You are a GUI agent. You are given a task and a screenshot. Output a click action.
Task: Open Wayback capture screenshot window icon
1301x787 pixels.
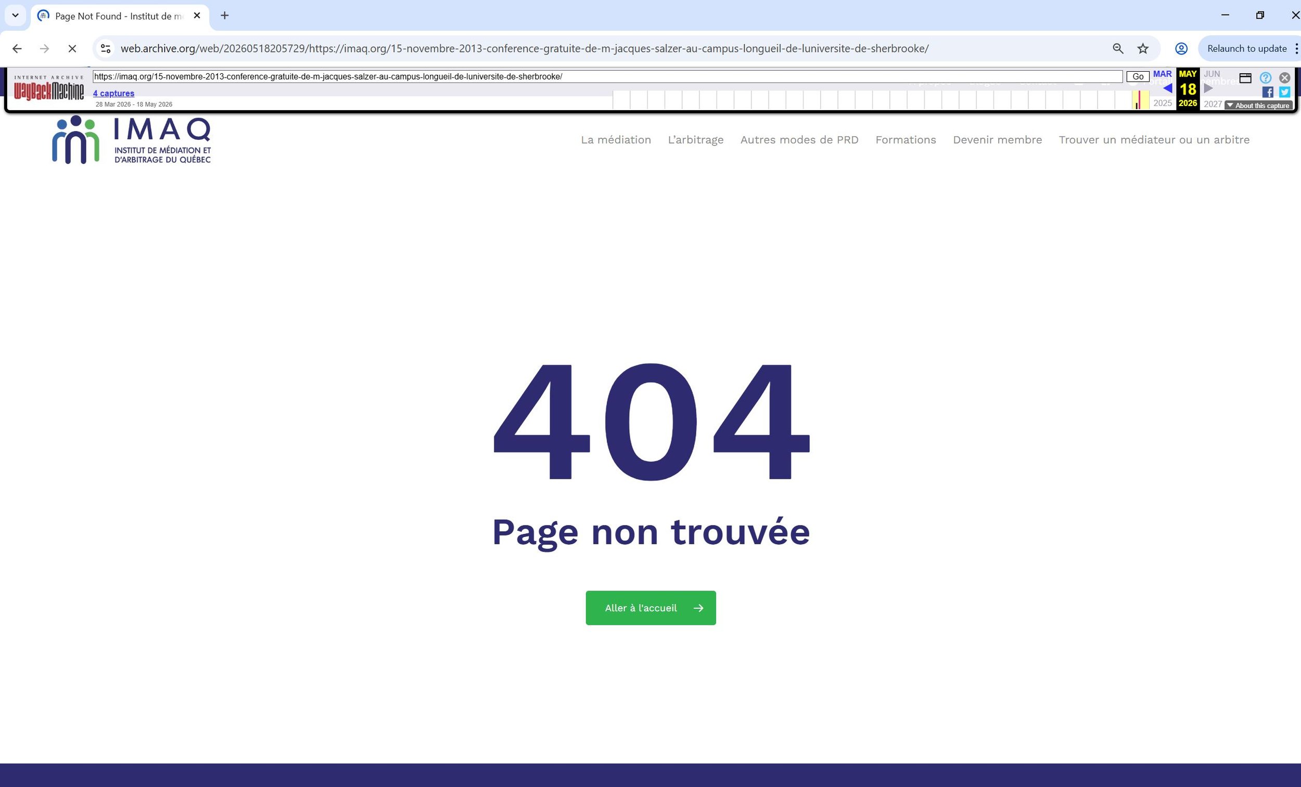pos(1245,78)
